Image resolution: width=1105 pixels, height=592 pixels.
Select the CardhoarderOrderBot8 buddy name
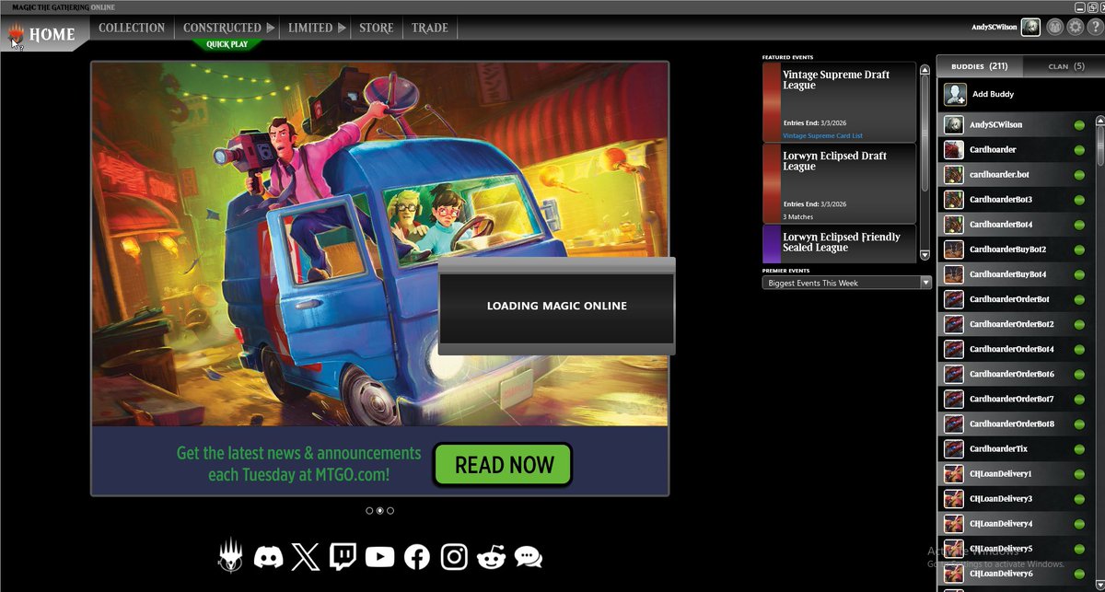pyautogui.click(x=1012, y=424)
